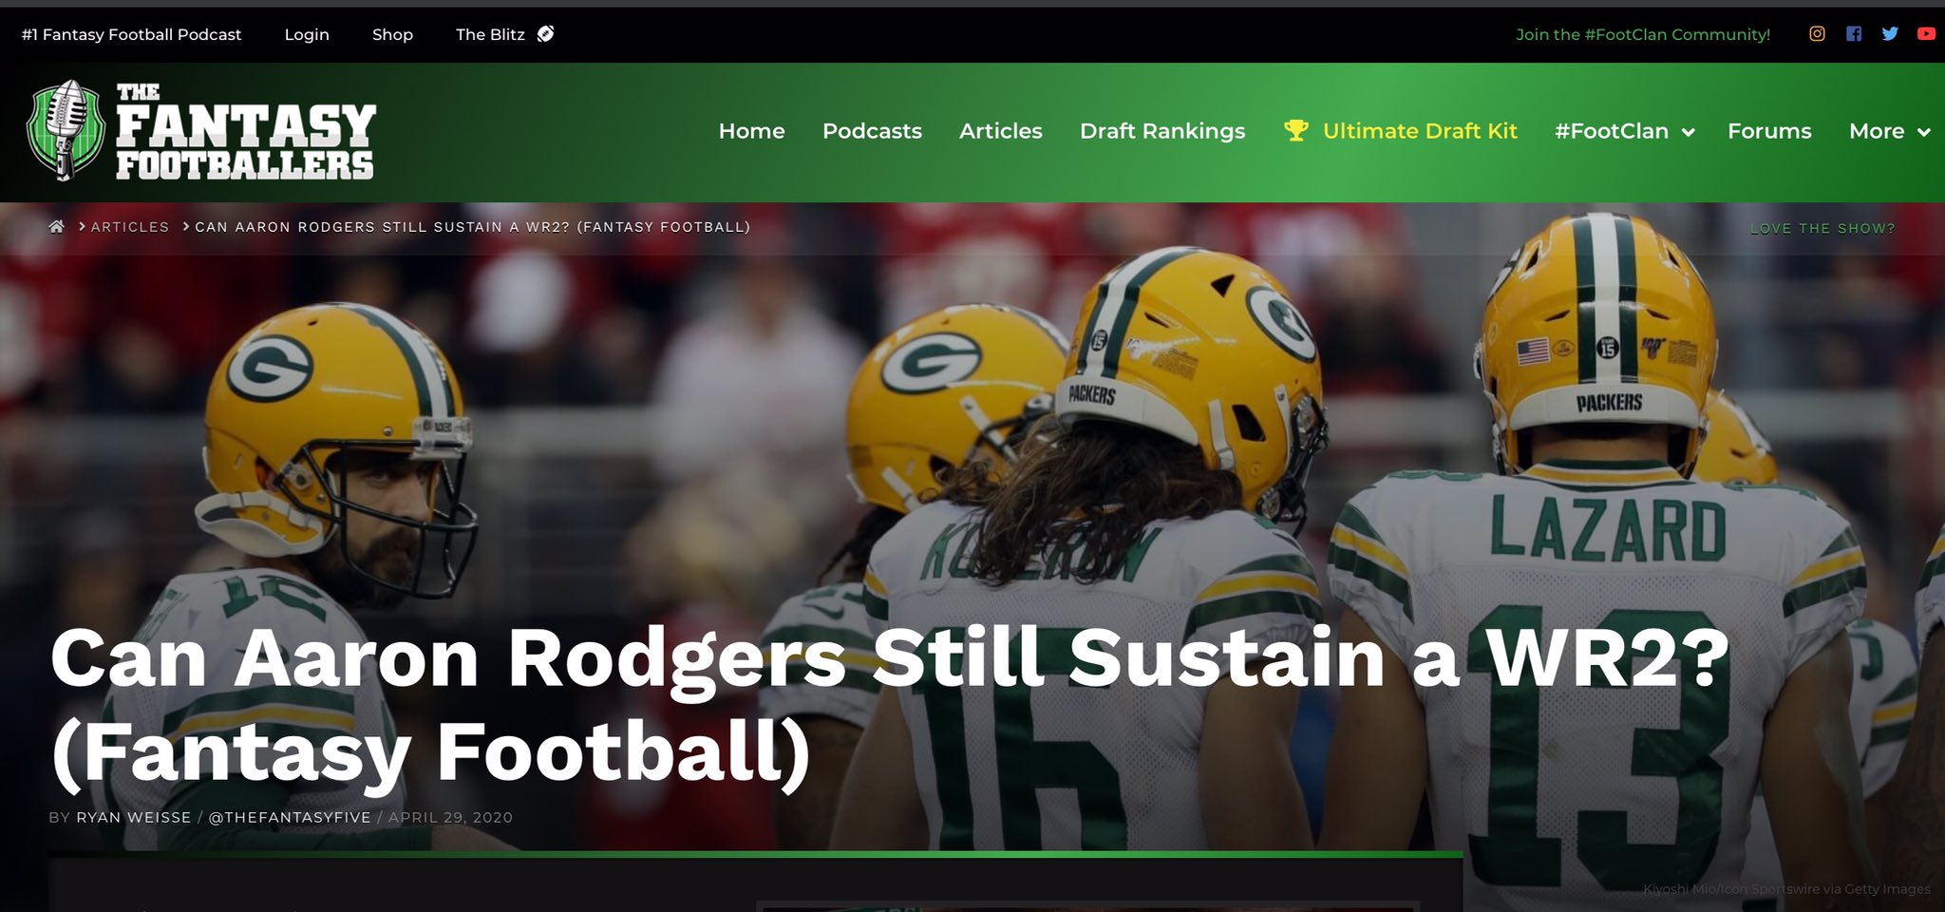Click the football icon beside The Blitz
The height and width of the screenshot is (912, 1945).
pos(545,34)
